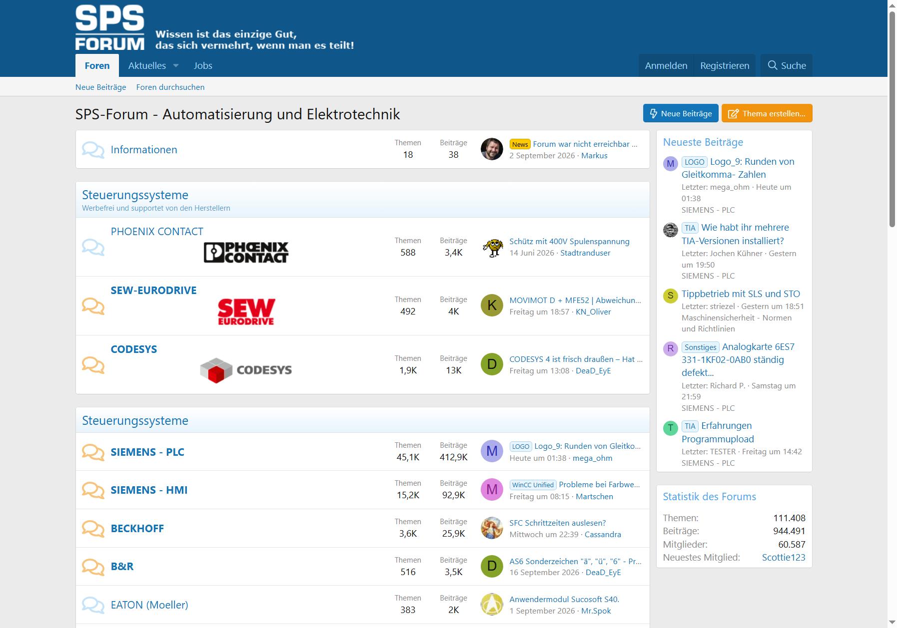Click the Anmelden login link
This screenshot has height=628, width=897.
pyautogui.click(x=666, y=65)
